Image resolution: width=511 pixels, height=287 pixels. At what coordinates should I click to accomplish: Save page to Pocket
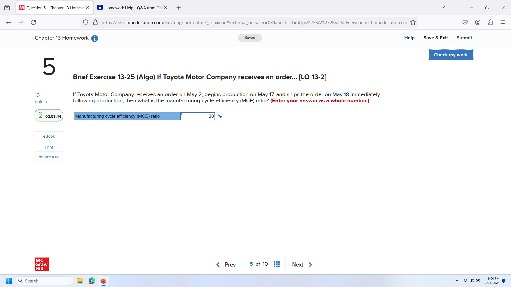point(465,22)
